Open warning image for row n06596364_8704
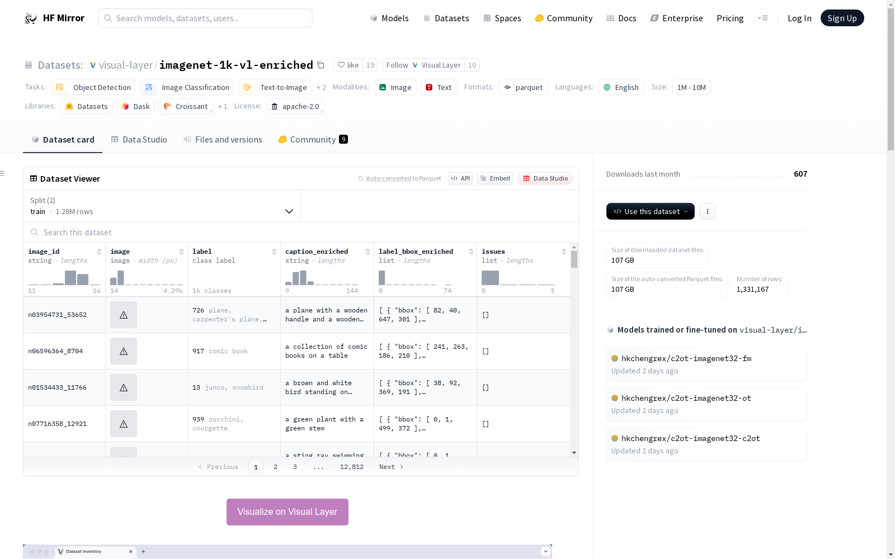Image resolution: width=895 pixels, height=559 pixels. [x=124, y=351]
